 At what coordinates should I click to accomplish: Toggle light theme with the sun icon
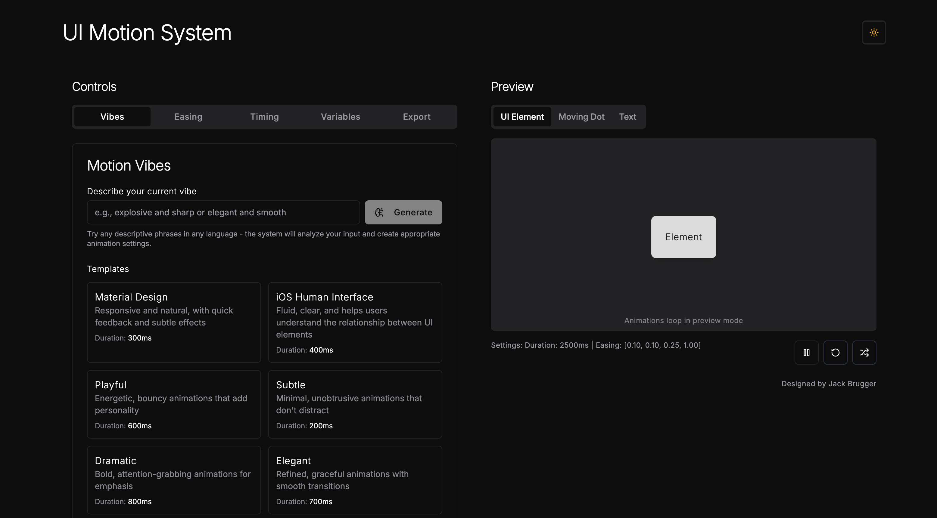point(874,32)
